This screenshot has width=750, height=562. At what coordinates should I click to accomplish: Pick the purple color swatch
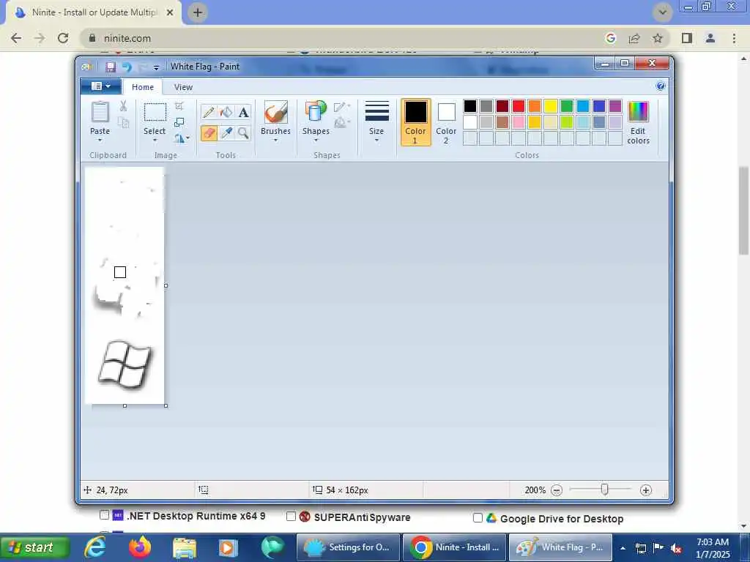(x=615, y=106)
